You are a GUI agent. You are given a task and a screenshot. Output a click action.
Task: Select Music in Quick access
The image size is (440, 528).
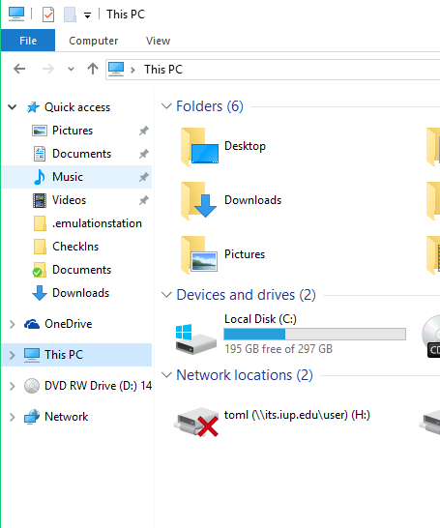(76, 177)
